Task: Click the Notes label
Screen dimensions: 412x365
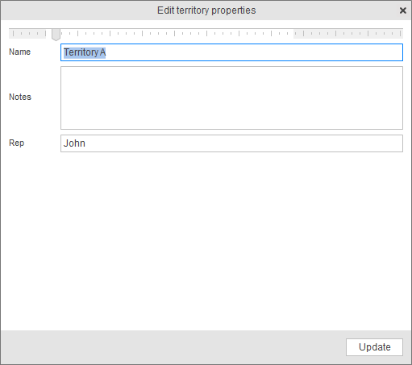Action: coord(20,97)
